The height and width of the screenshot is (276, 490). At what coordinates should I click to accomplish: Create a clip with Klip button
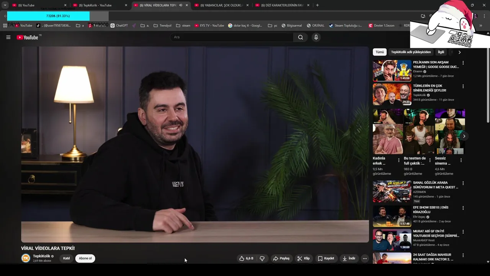(x=304, y=258)
